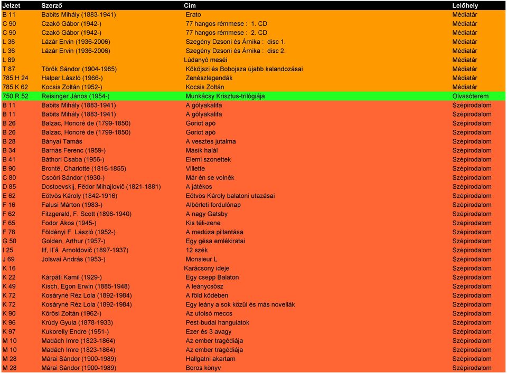
Task: Click author Dostoevskij, Fëdor Mihajlovič
Action: click(x=83, y=186)
